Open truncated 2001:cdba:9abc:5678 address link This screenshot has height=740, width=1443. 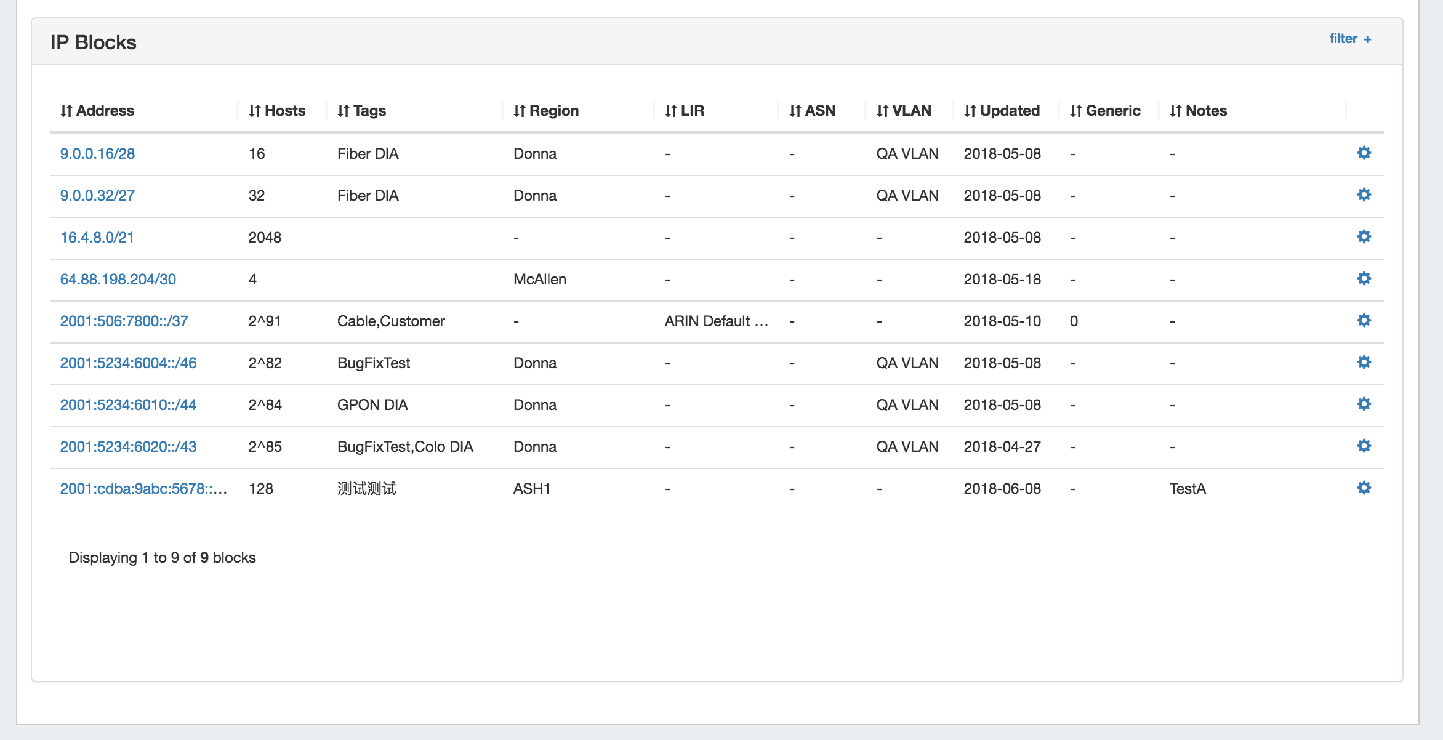tap(143, 489)
